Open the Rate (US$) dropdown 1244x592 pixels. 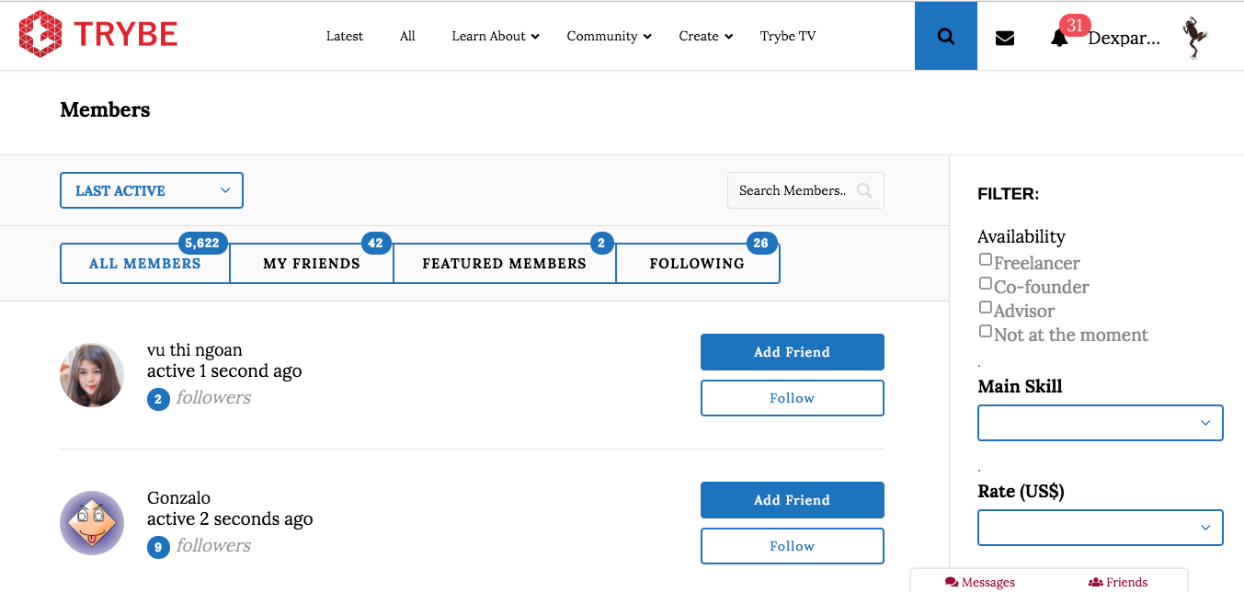pyautogui.click(x=1100, y=528)
